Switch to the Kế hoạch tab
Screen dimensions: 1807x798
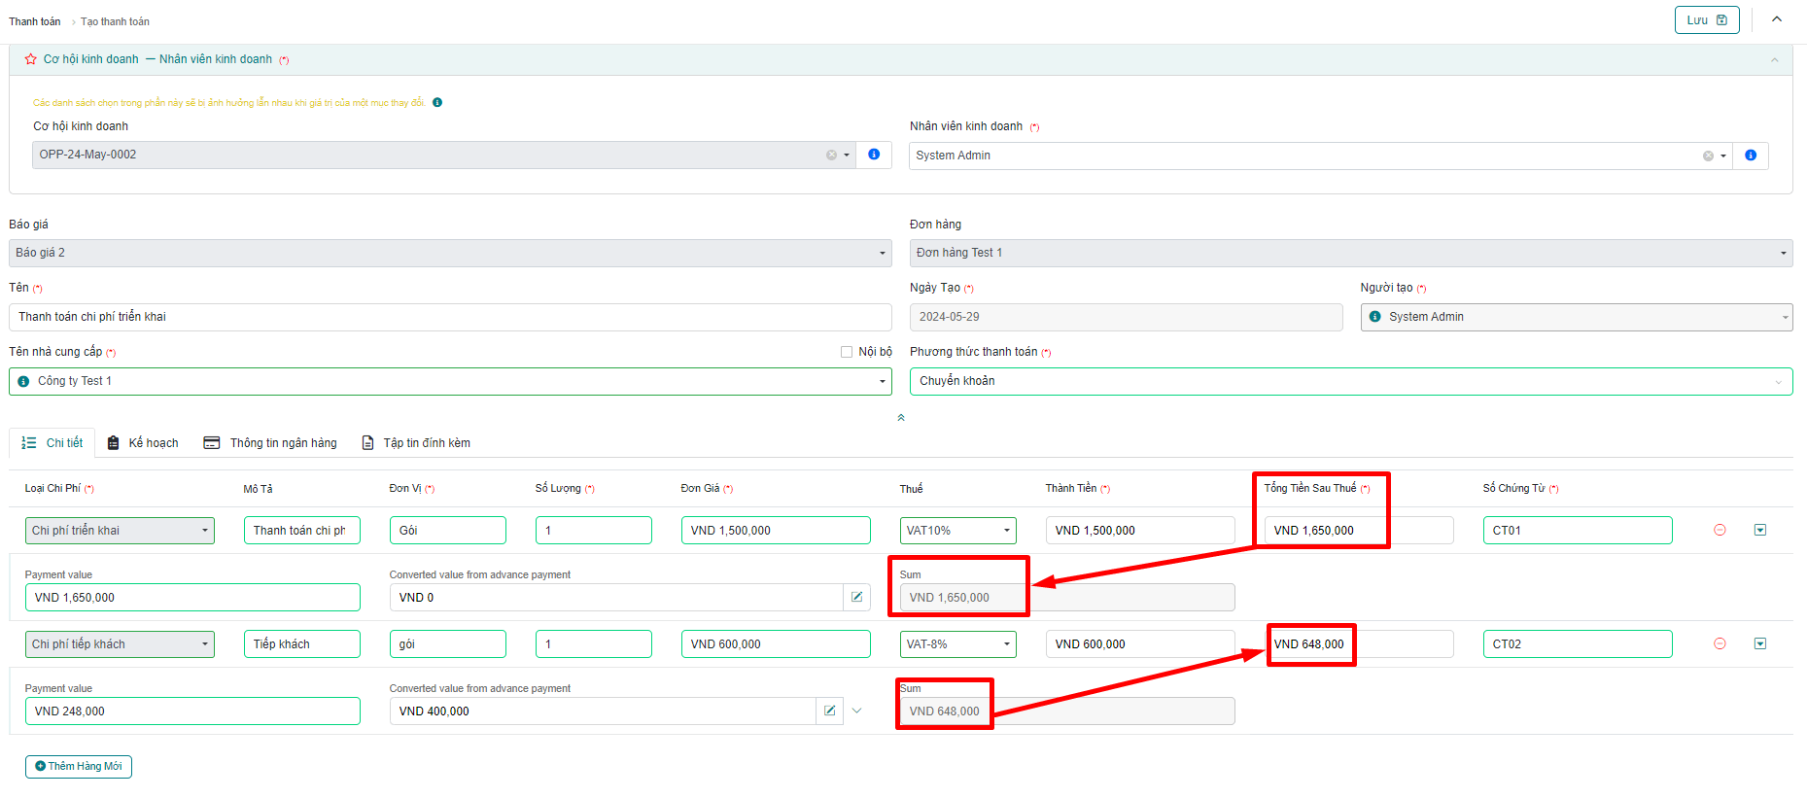tap(143, 443)
